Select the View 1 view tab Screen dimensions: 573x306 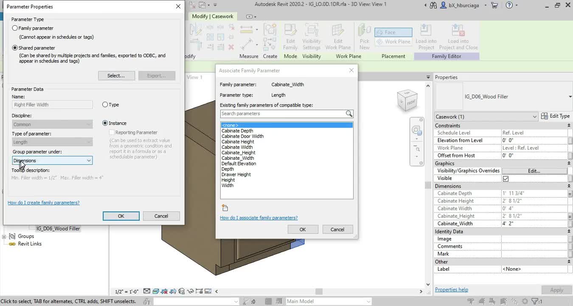195,77
